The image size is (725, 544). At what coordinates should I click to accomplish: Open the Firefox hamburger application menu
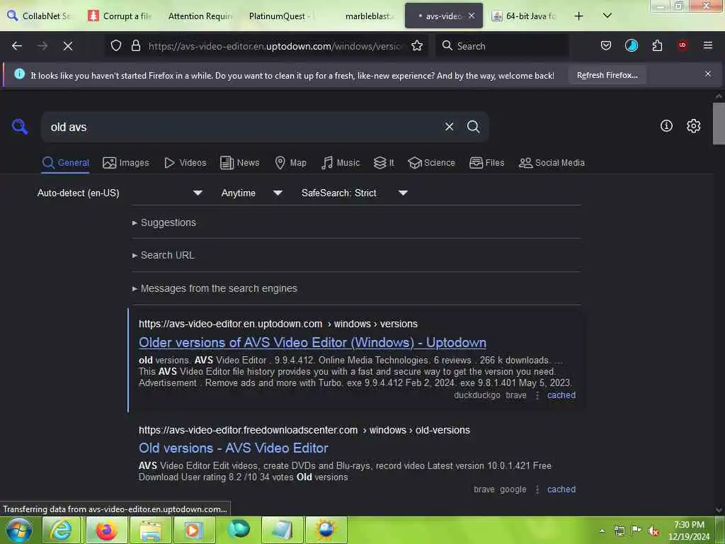707,46
